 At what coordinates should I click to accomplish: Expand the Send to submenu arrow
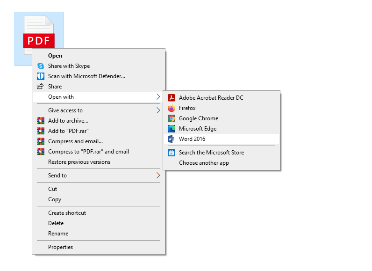158,175
